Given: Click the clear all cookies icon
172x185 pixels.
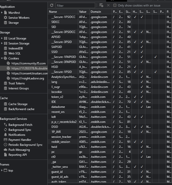Looking at the screenshot, I should pyautogui.click(x=101, y=5).
